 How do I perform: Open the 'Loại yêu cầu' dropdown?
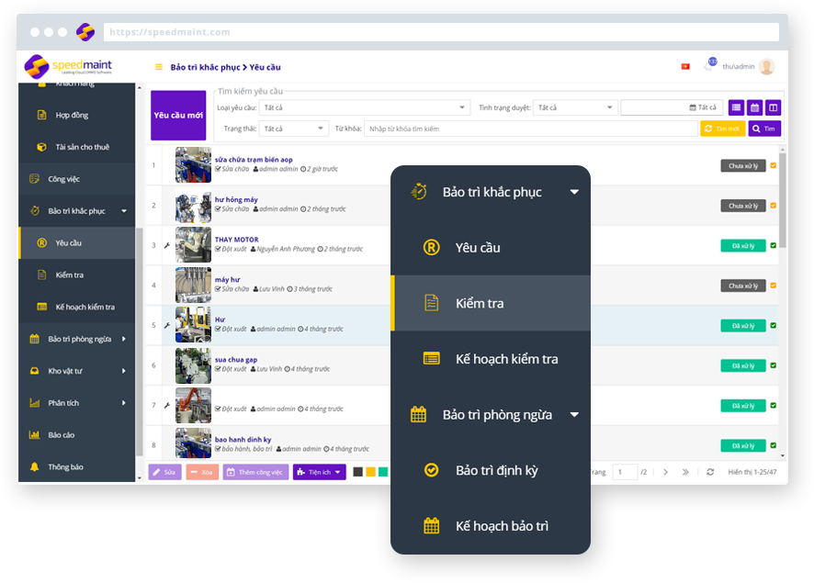(x=365, y=107)
